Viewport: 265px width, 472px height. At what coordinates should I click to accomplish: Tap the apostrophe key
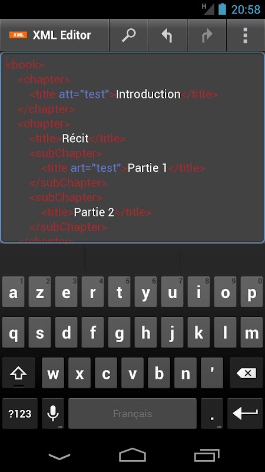pos(212,373)
